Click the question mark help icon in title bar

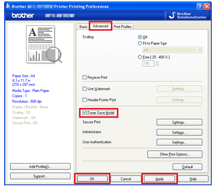200,6
